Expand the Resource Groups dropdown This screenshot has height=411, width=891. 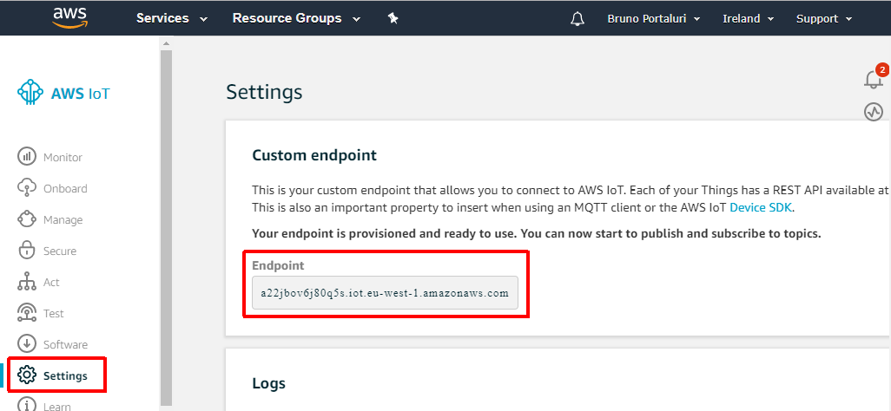pos(294,18)
